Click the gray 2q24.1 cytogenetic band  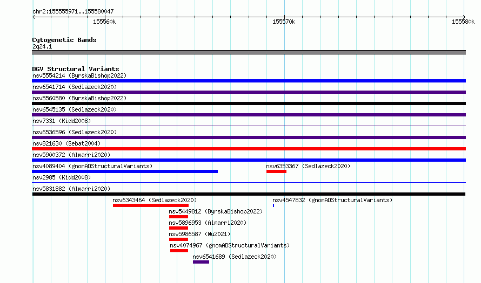click(x=249, y=52)
